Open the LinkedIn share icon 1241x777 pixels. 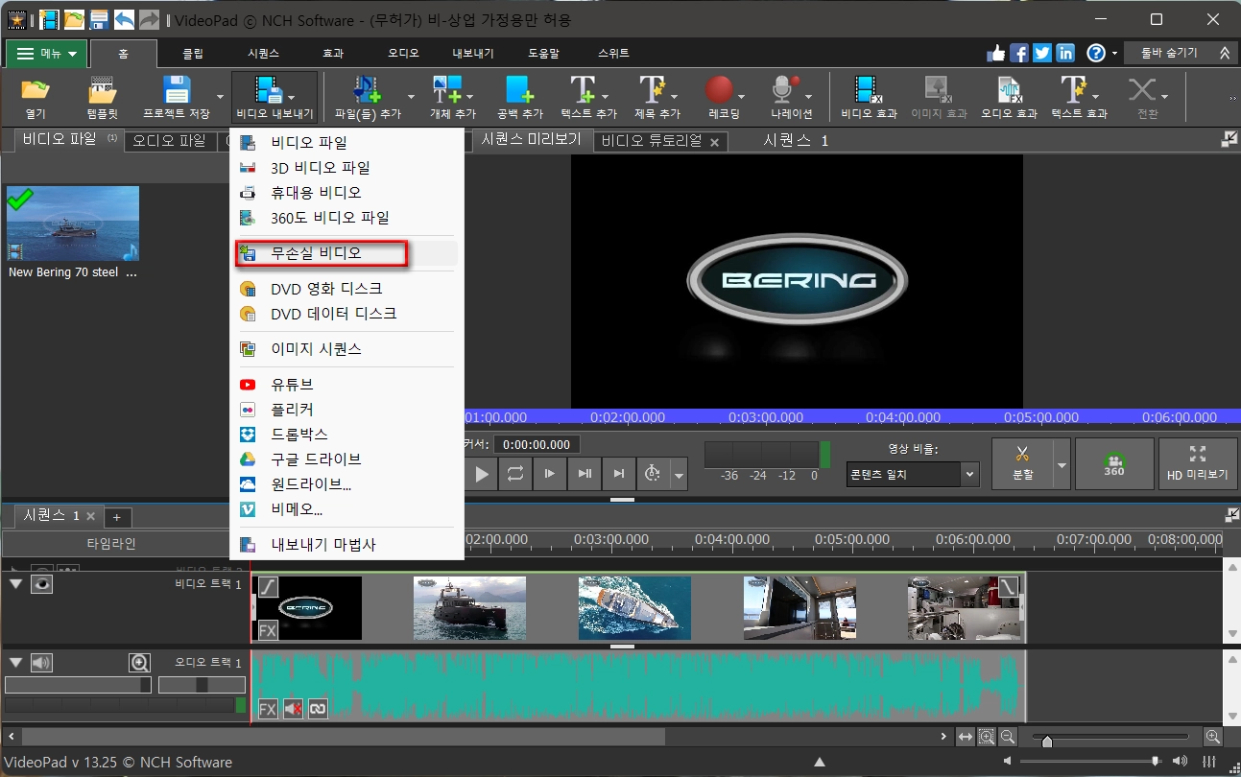click(1065, 53)
